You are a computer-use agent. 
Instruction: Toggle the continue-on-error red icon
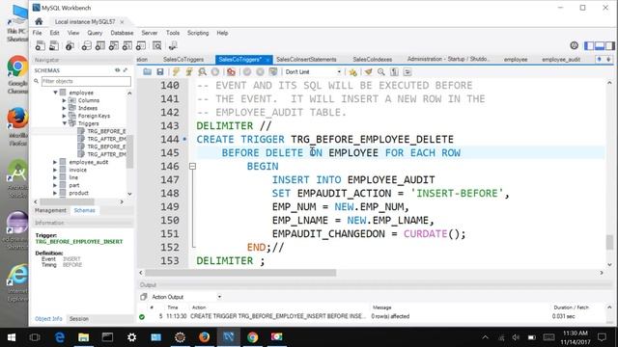coord(231,72)
